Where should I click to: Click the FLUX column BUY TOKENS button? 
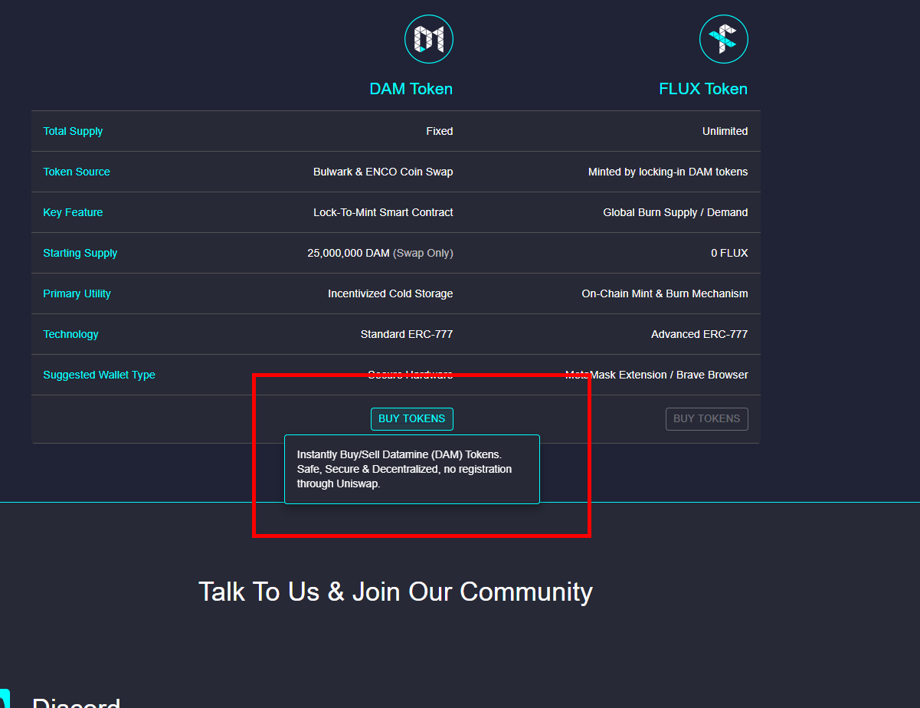(x=707, y=419)
